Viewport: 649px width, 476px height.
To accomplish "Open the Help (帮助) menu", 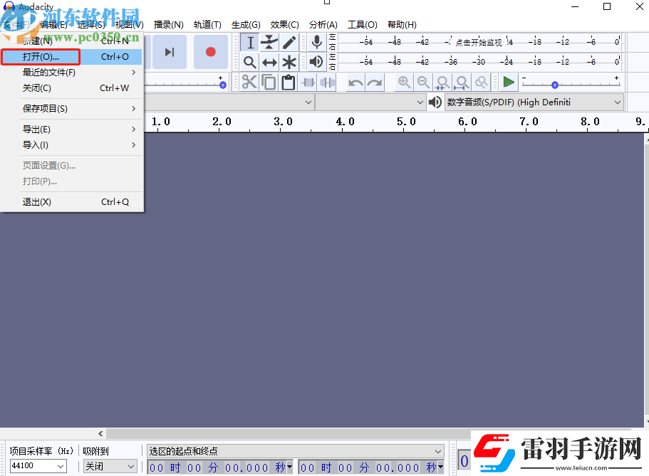I will pos(402,25).
